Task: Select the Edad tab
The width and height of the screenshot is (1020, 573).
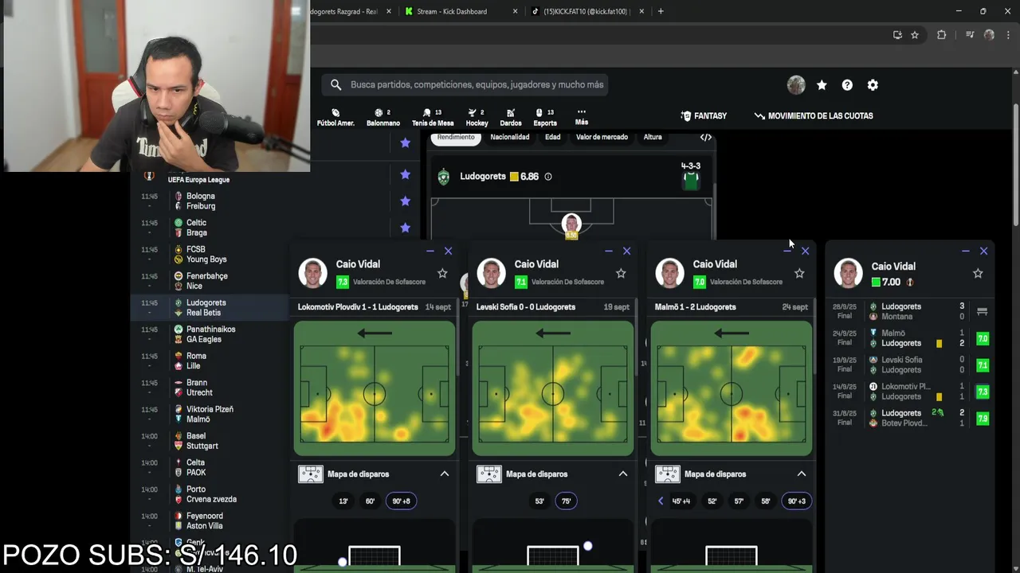Action: coord(553,138)
